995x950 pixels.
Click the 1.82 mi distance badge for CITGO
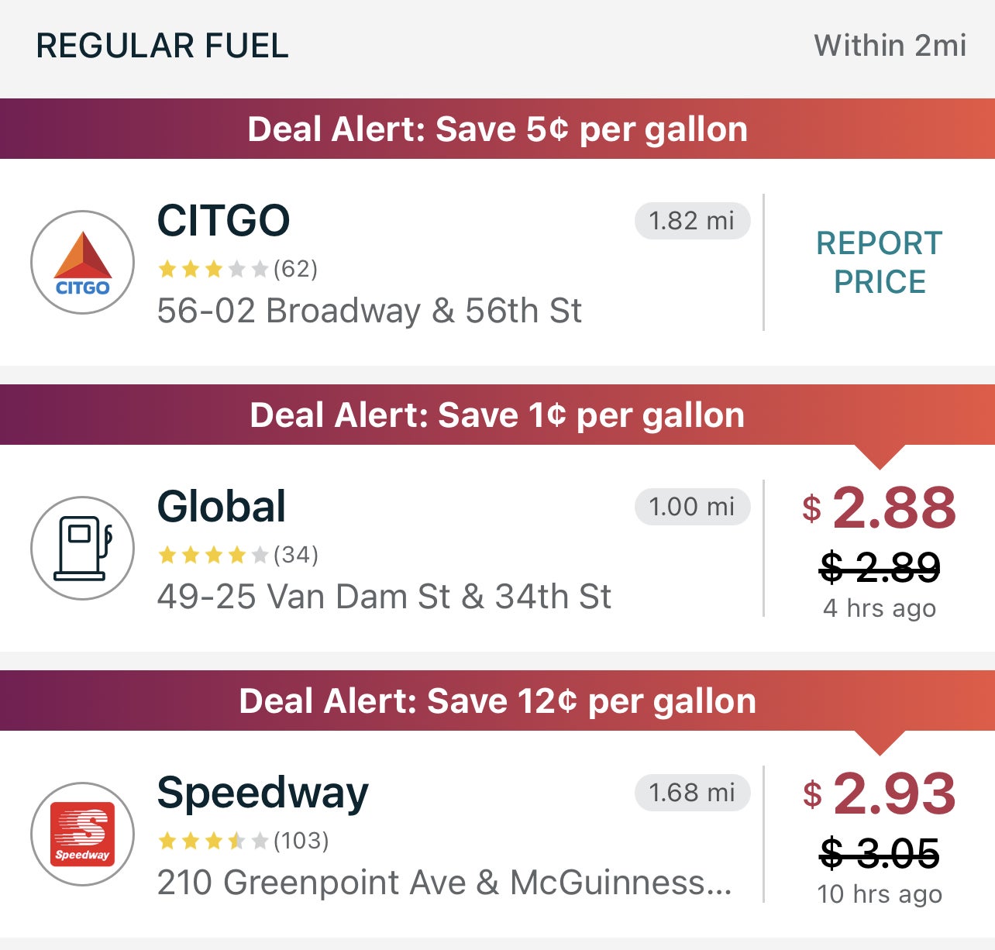[x=692, y=221]
